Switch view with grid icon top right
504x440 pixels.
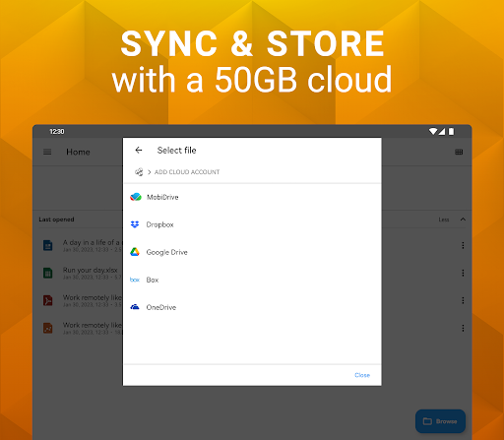pyautogui.click(x=459, y=152)
